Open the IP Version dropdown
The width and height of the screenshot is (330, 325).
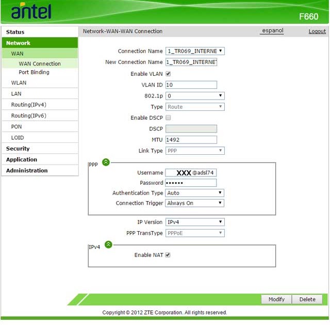[195, 222]
